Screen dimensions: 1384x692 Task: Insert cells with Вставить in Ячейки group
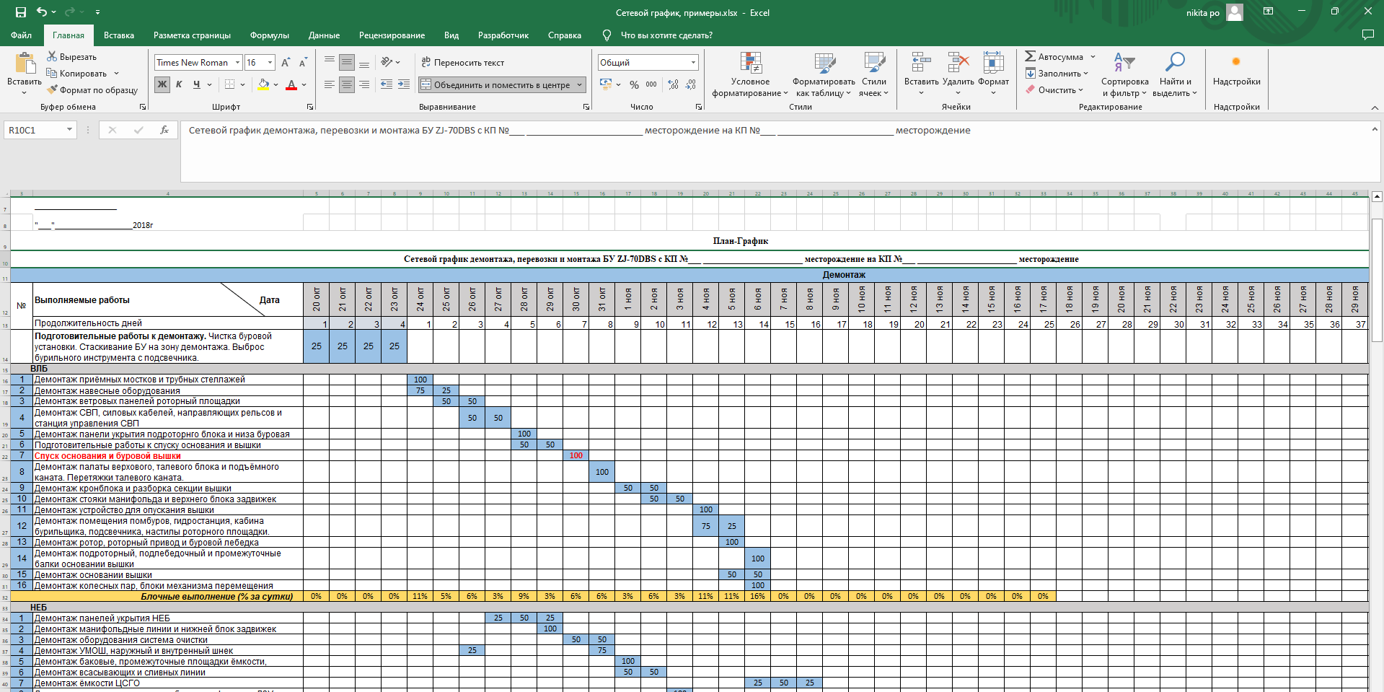(x=921, y=74)
